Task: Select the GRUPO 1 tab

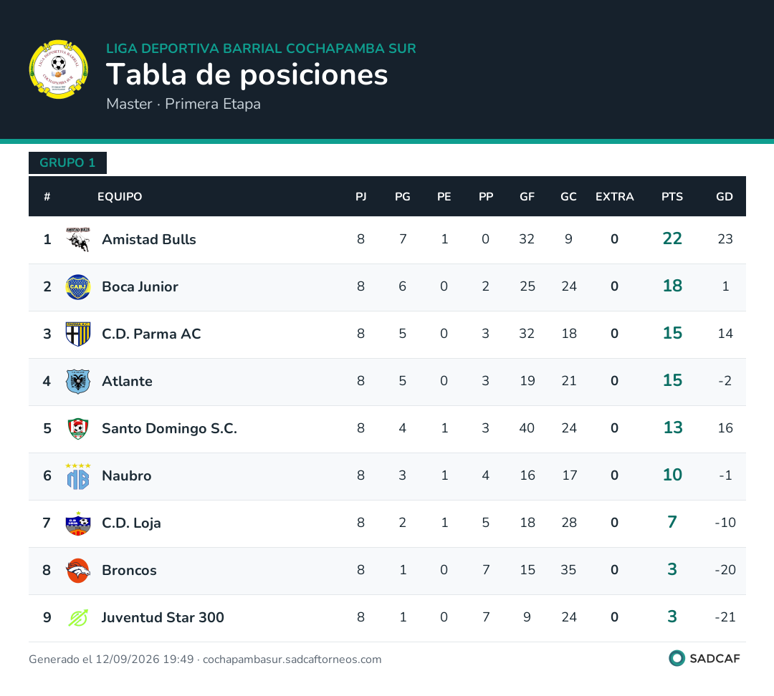Action: click(67, 163)
